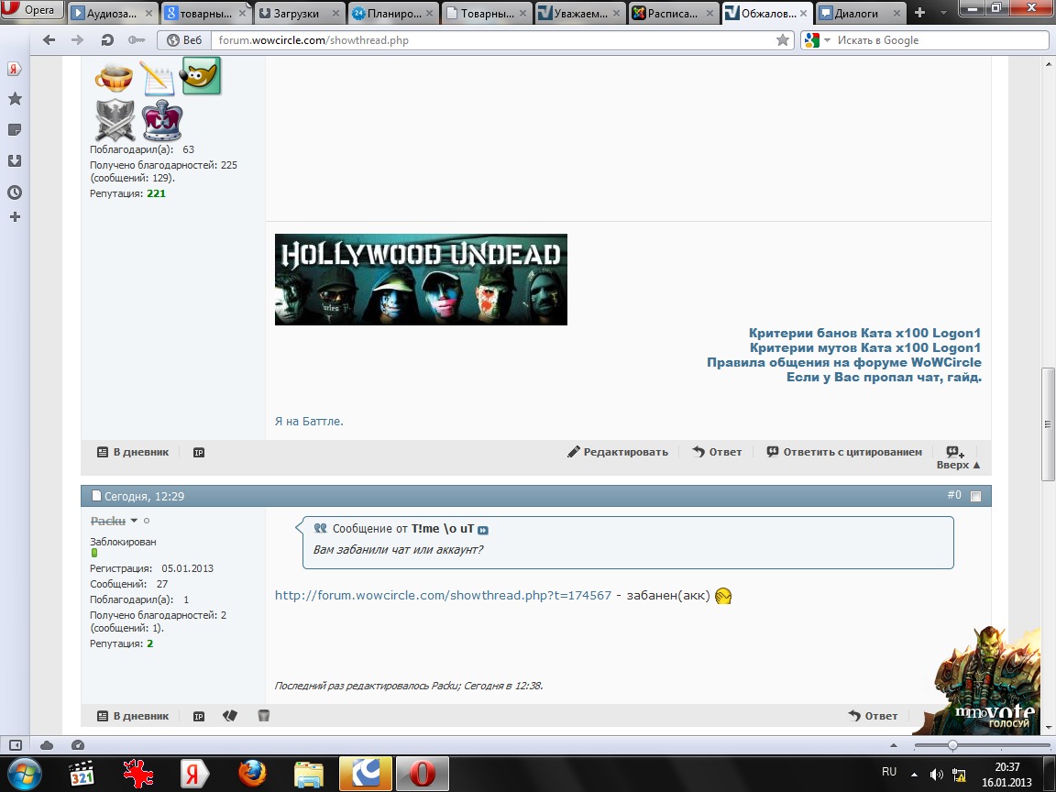Image resolution: width=1056 pixels, height=792 pixels.
Task: Click the Hollywood Undead banner image
Action: point(421,280)
